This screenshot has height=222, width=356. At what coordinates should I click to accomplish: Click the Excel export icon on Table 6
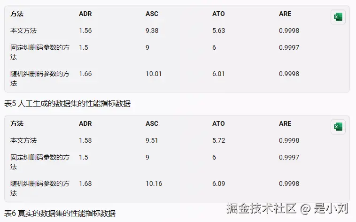click(x=338, y=127)
